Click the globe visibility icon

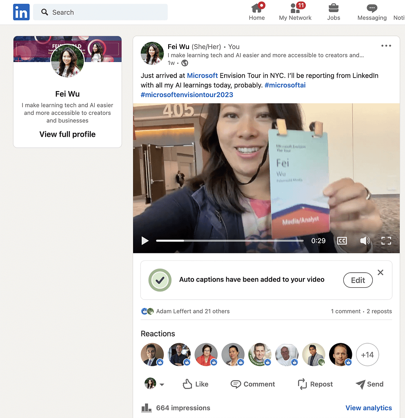(x=185, y=63)
